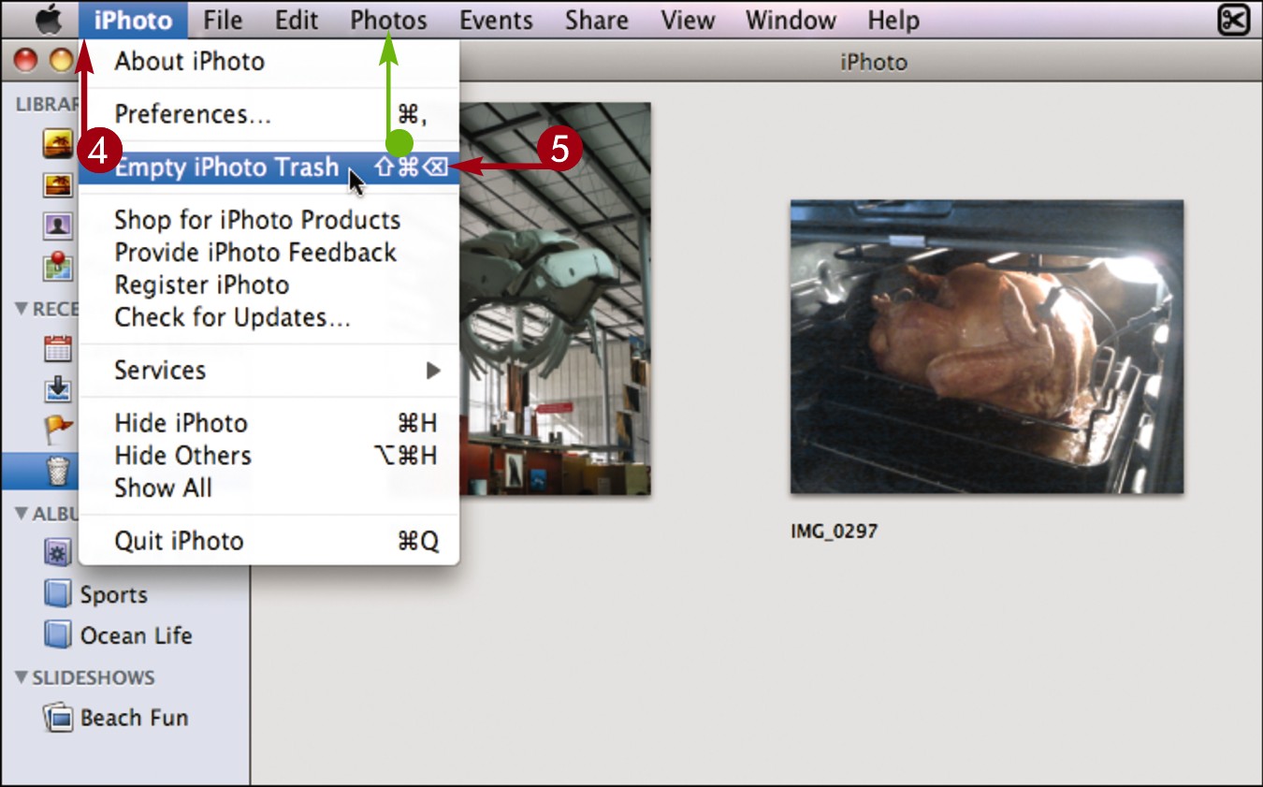Open the Edit menu
The width and height of the screenshot is (1263, 787).
pos(297,20)
